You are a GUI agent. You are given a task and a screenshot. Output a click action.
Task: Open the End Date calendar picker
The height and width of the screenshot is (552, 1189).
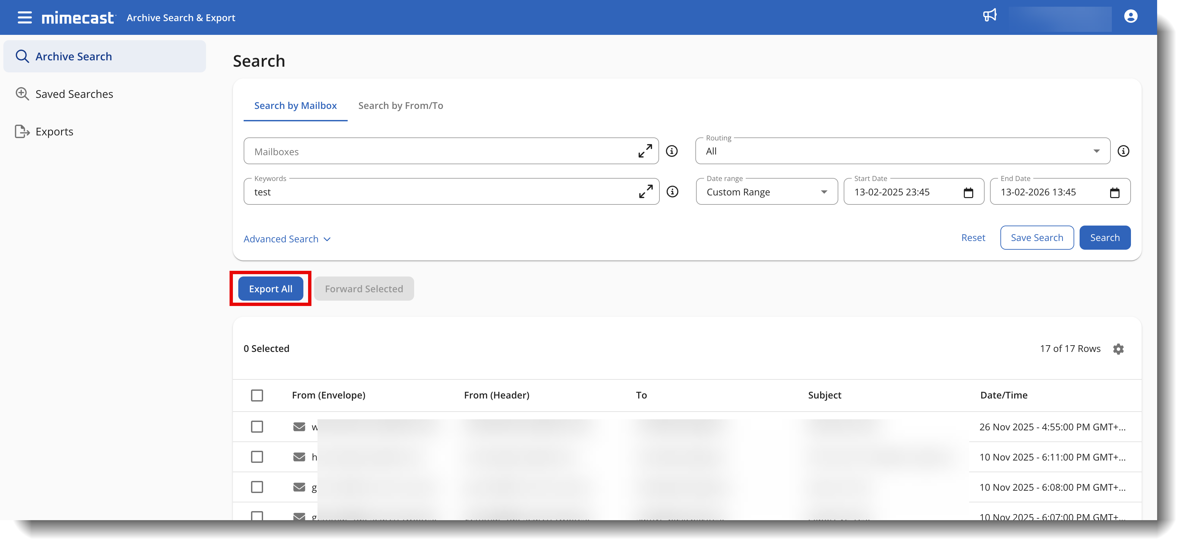pos(1114,192)
